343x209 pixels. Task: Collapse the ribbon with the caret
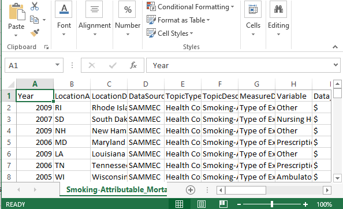(x=335, y=47)
